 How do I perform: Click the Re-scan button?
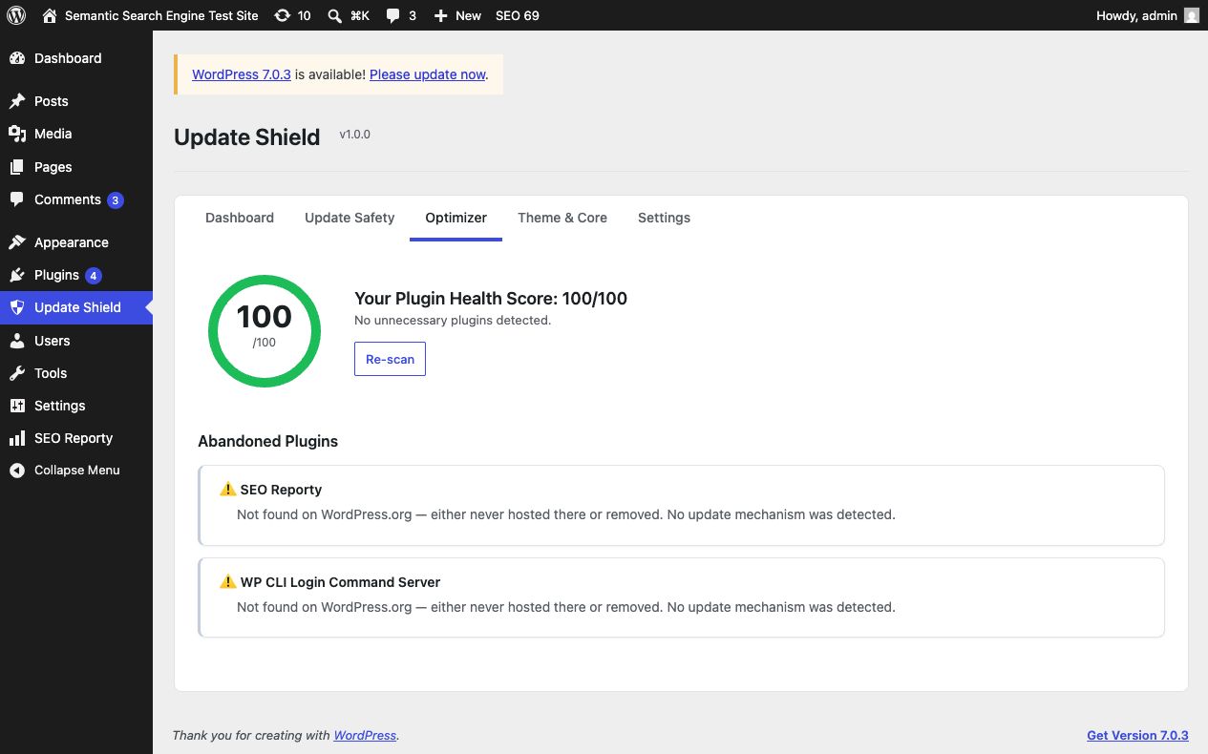point(390,359)
